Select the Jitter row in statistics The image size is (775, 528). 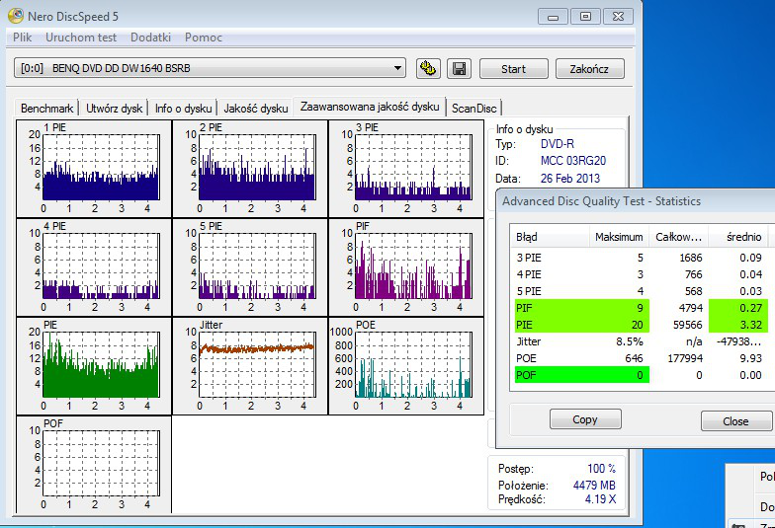click(x=640, y=341)
